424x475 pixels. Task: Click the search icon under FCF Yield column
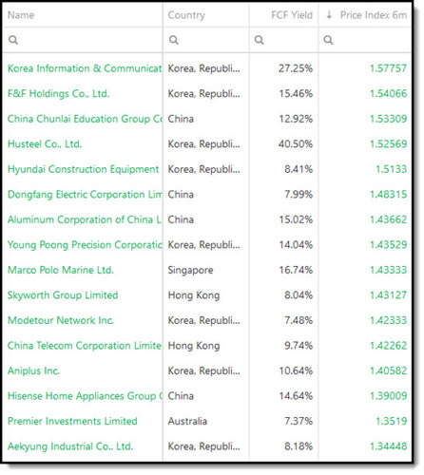(259, 40)
